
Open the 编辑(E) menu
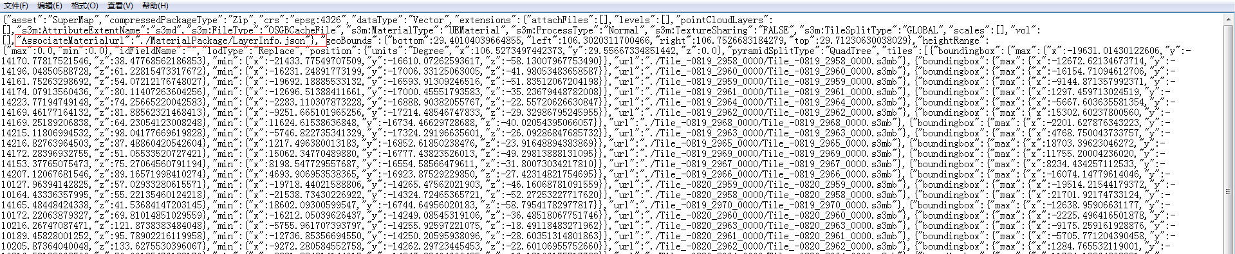point(50,5)
